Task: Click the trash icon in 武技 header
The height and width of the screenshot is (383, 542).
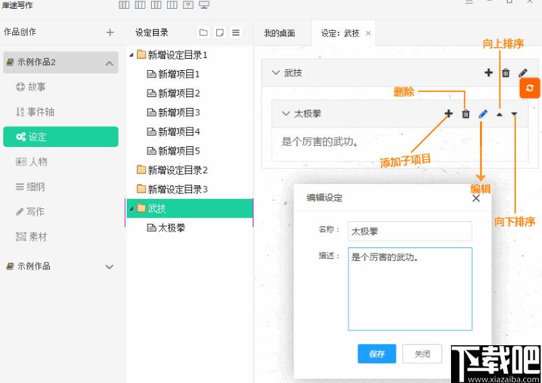Action: (x=506, y=73)
